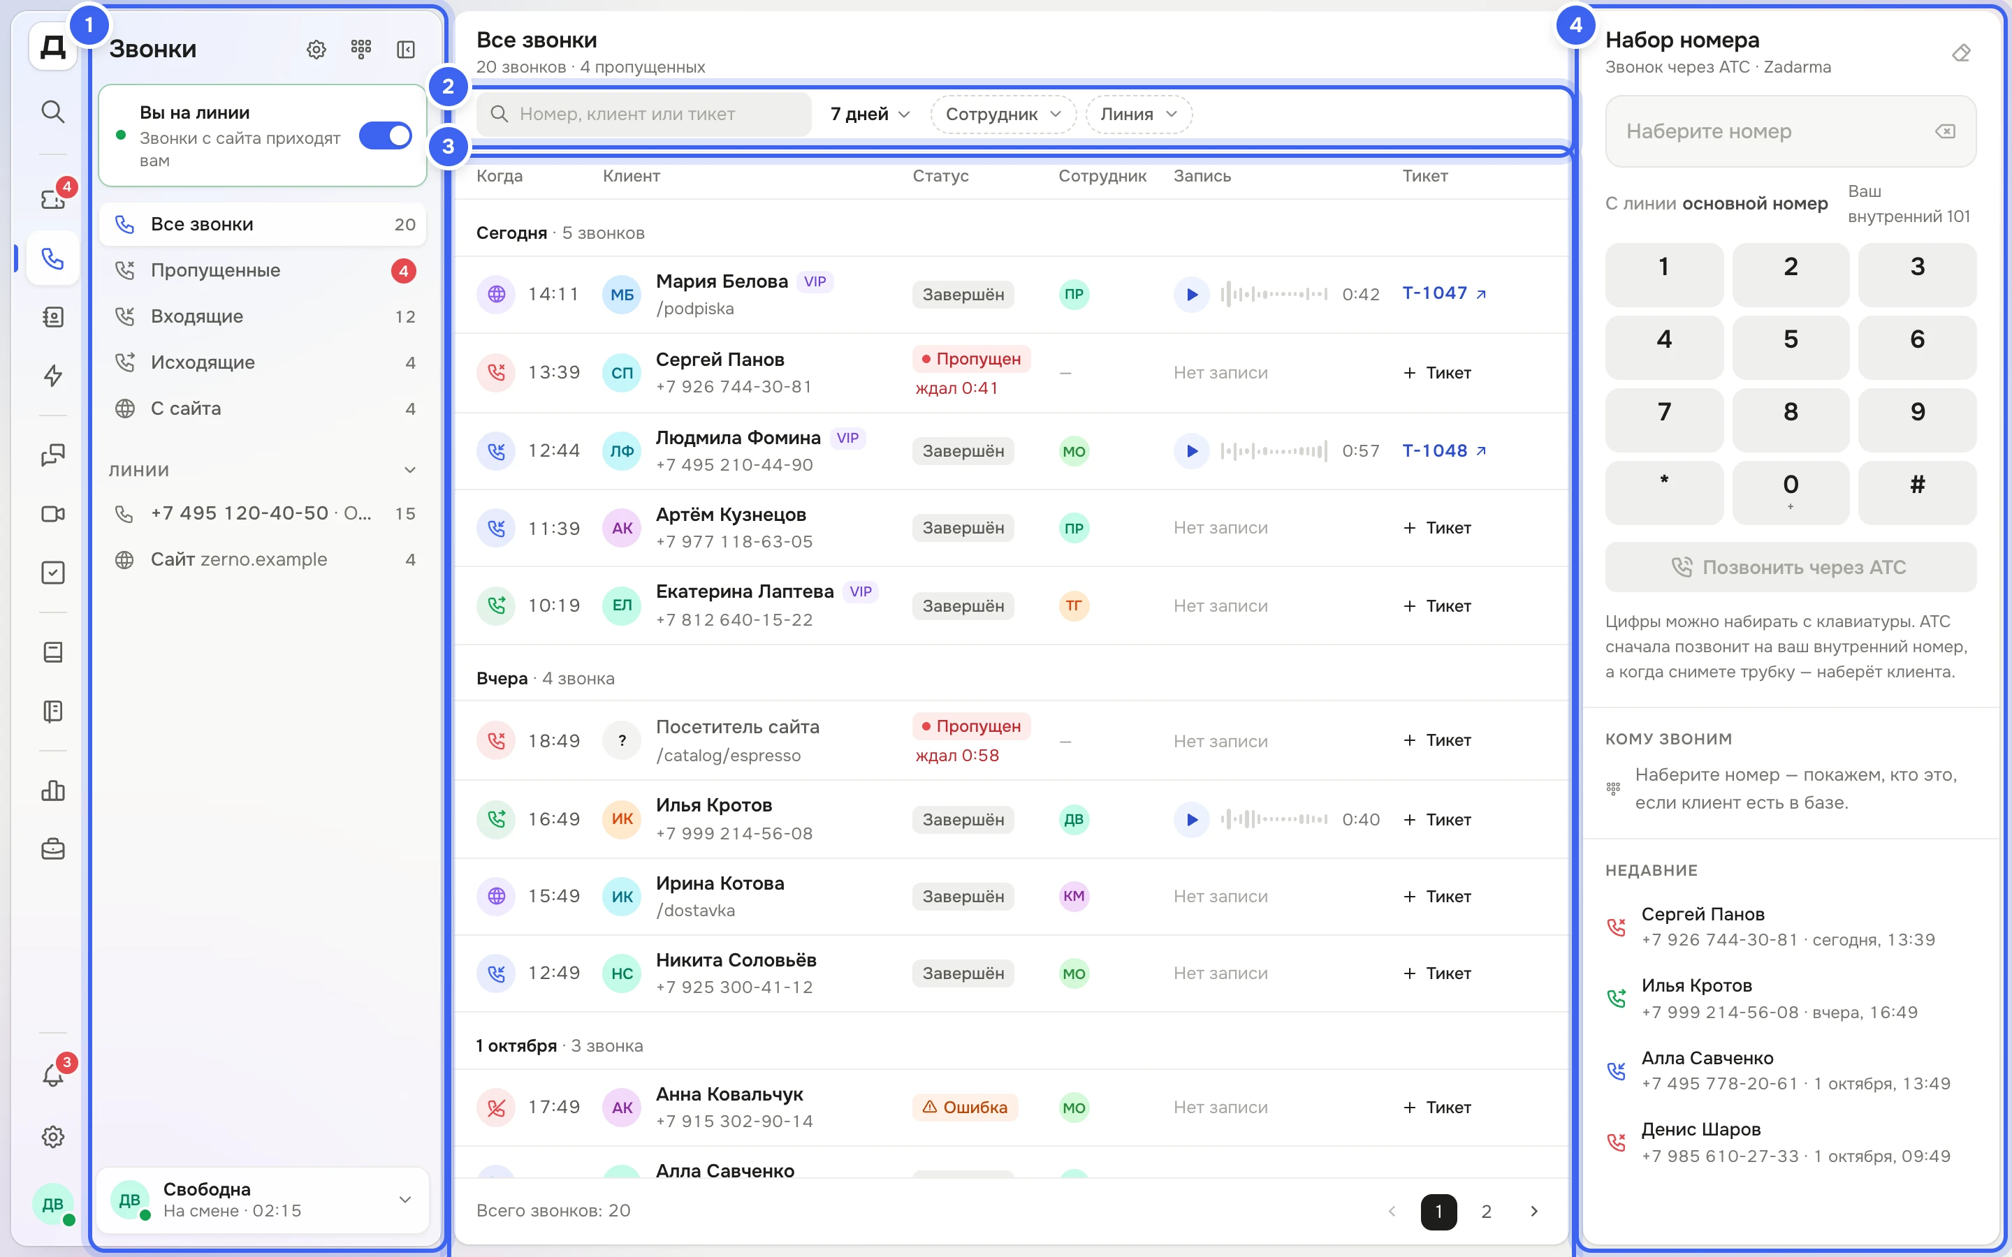Select Исходящие calls filter
Viewport: 2012px width, 1257px height.
pyautogui.click(x=263, y=362)
